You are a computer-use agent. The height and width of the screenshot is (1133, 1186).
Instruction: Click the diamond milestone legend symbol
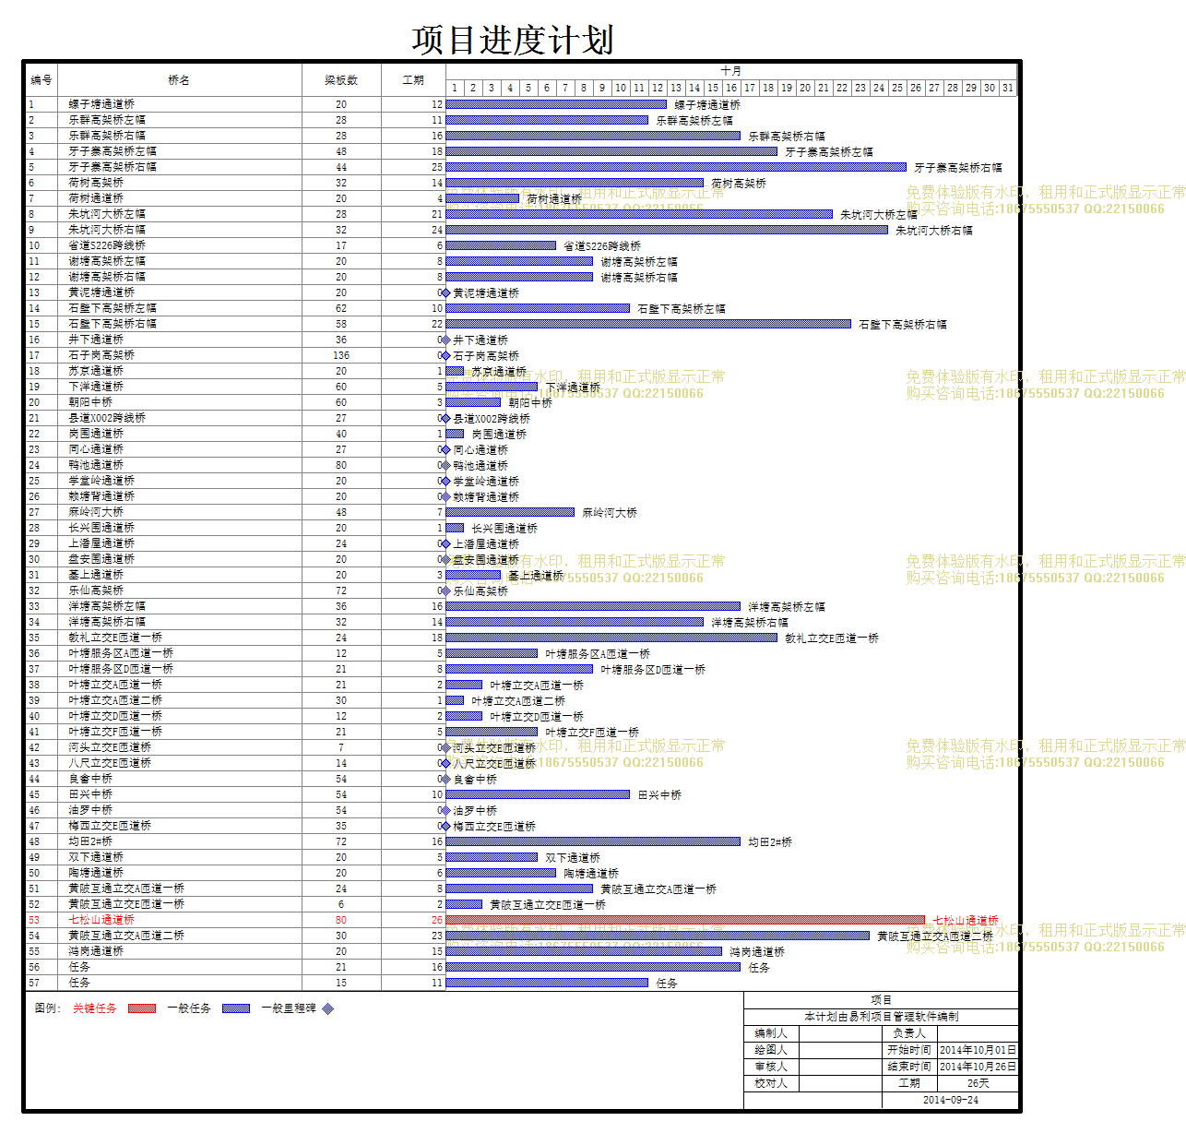tap(327, 1008)
